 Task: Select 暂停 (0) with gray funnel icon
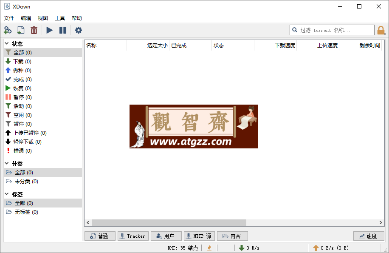pos(43,124)
